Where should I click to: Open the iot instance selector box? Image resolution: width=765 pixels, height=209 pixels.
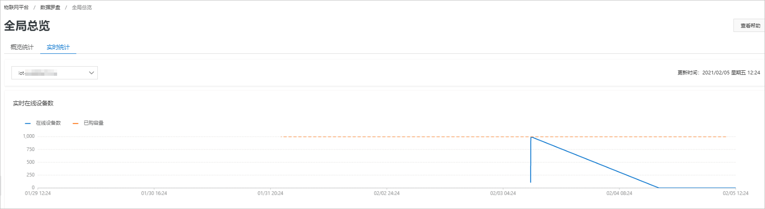pyautogui.click(x=54, y=73)
